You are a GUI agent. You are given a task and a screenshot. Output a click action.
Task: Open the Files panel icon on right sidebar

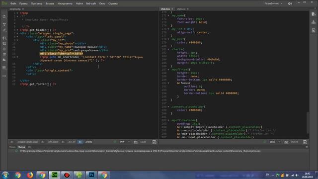click(x=314, y=14)
